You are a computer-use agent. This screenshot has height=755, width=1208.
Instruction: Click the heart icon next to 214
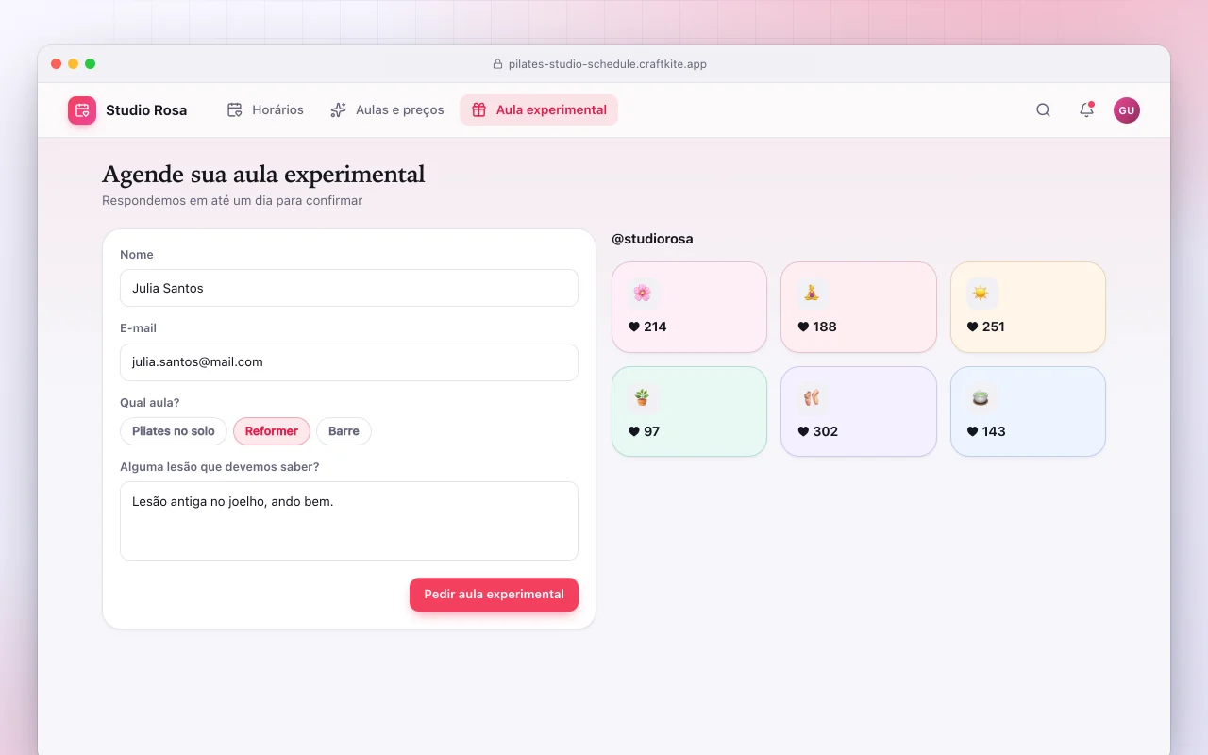pyautogui.click(x=634, y=327)
